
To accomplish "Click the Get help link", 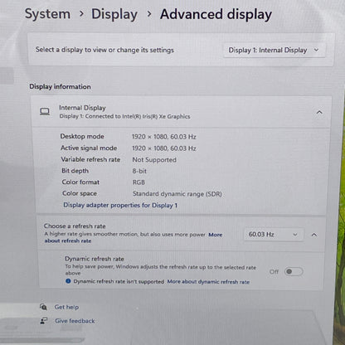I will 66,307.
